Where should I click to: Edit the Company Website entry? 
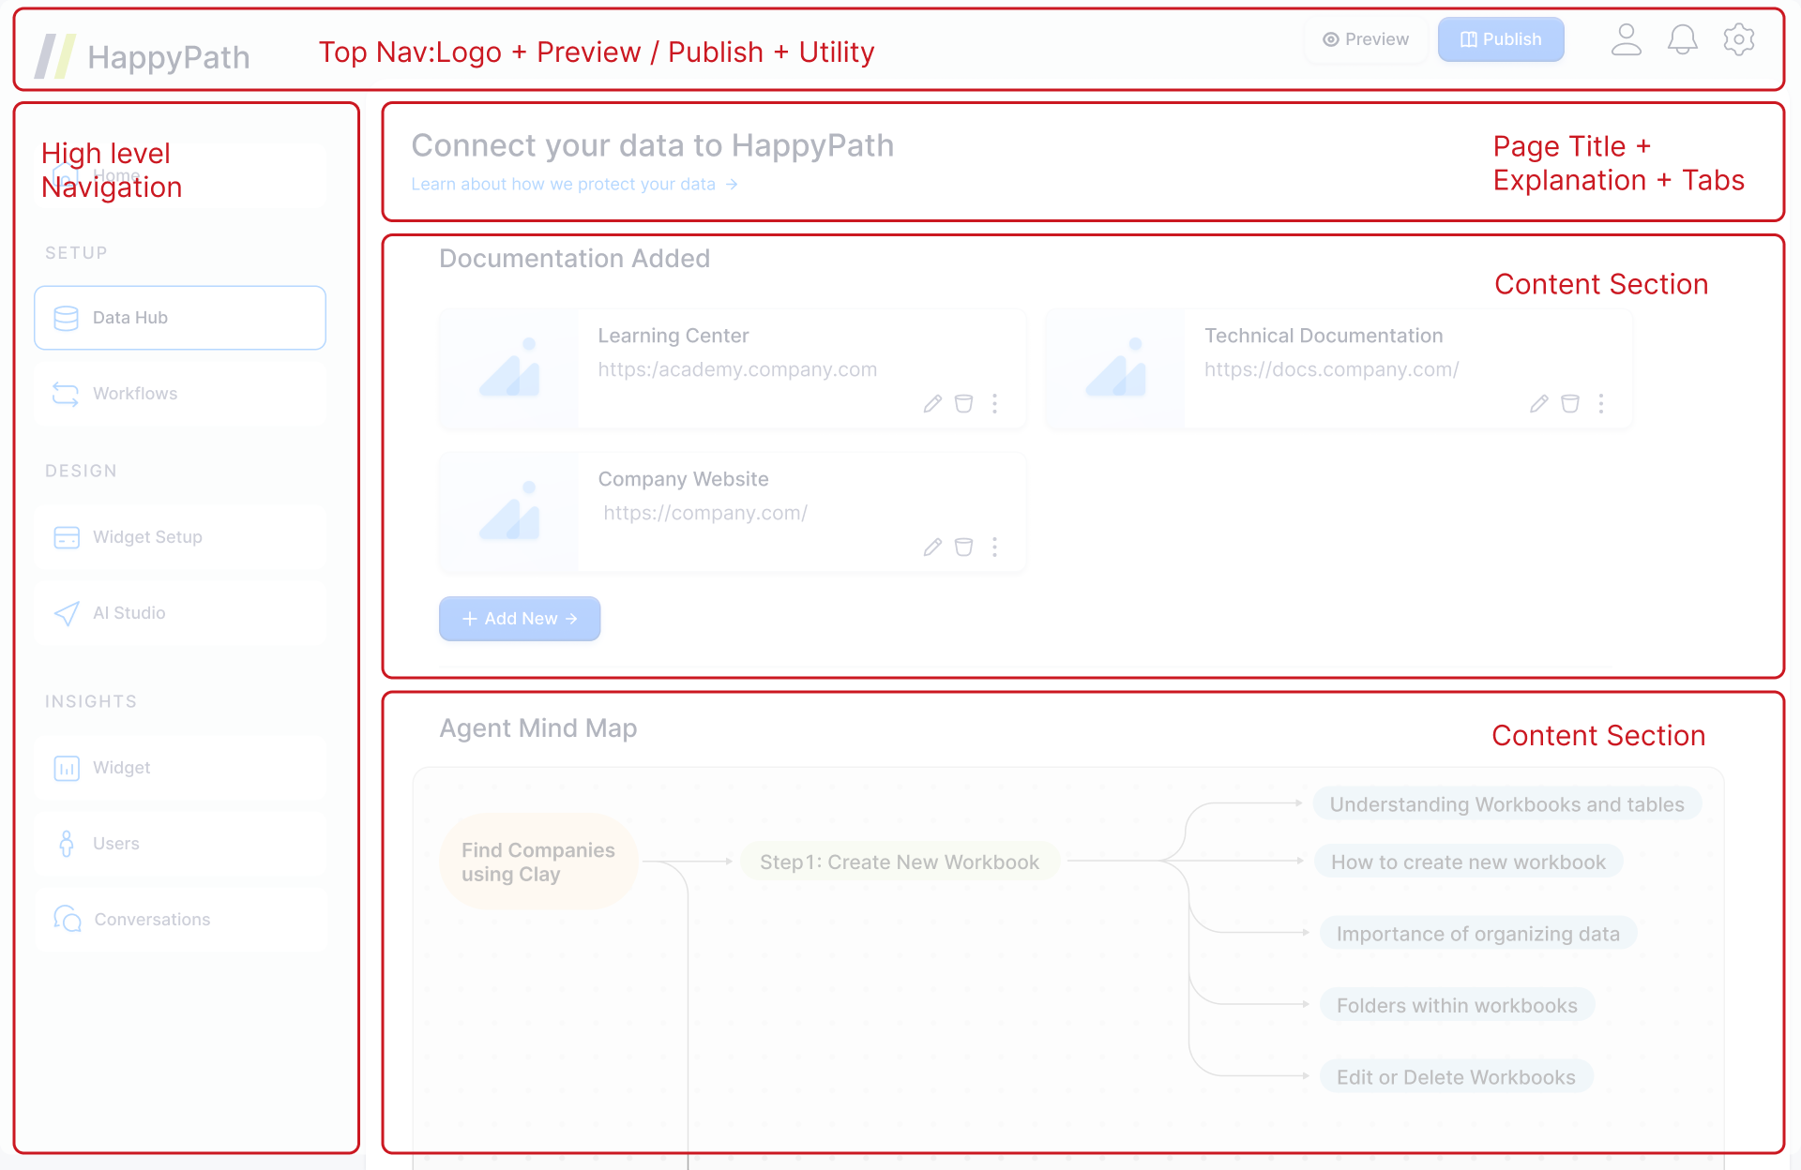(932, 547)
